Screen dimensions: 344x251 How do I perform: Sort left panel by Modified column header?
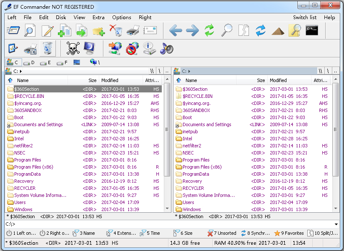(x=121, y=80)
